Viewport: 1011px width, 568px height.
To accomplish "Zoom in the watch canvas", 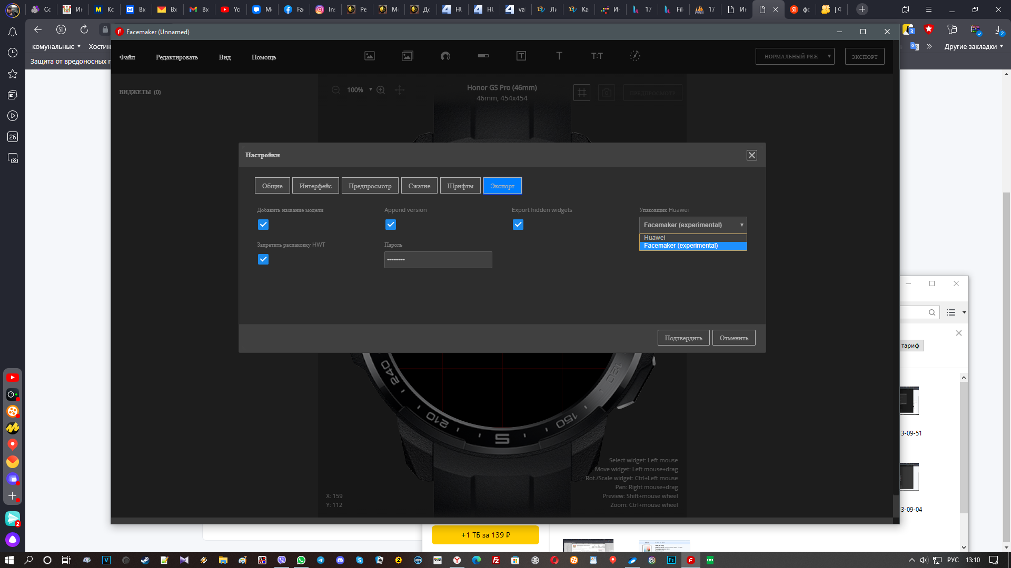I will pyautogui.click(x=381, y=90).
